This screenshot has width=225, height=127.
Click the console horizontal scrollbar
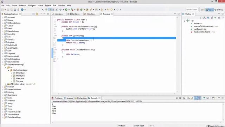137,122
